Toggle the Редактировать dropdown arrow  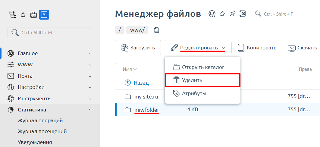(224, 48)
